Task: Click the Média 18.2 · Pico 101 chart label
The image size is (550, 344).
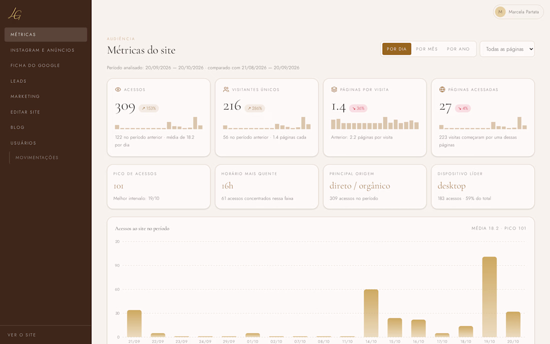Action: coord(499,228)
